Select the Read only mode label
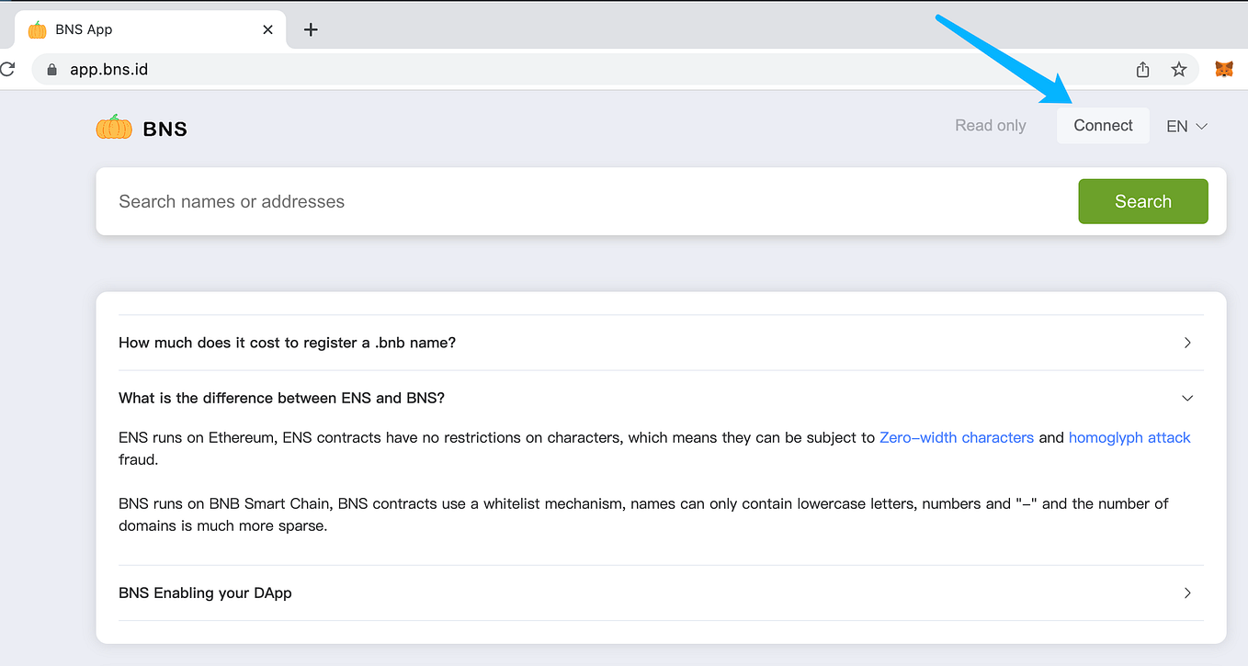 point(990,125)
